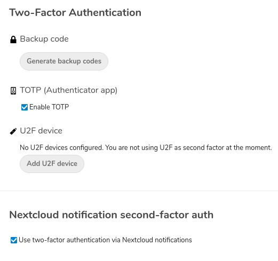Click the padlock icon beside Backup code

(x=13, y=39)
